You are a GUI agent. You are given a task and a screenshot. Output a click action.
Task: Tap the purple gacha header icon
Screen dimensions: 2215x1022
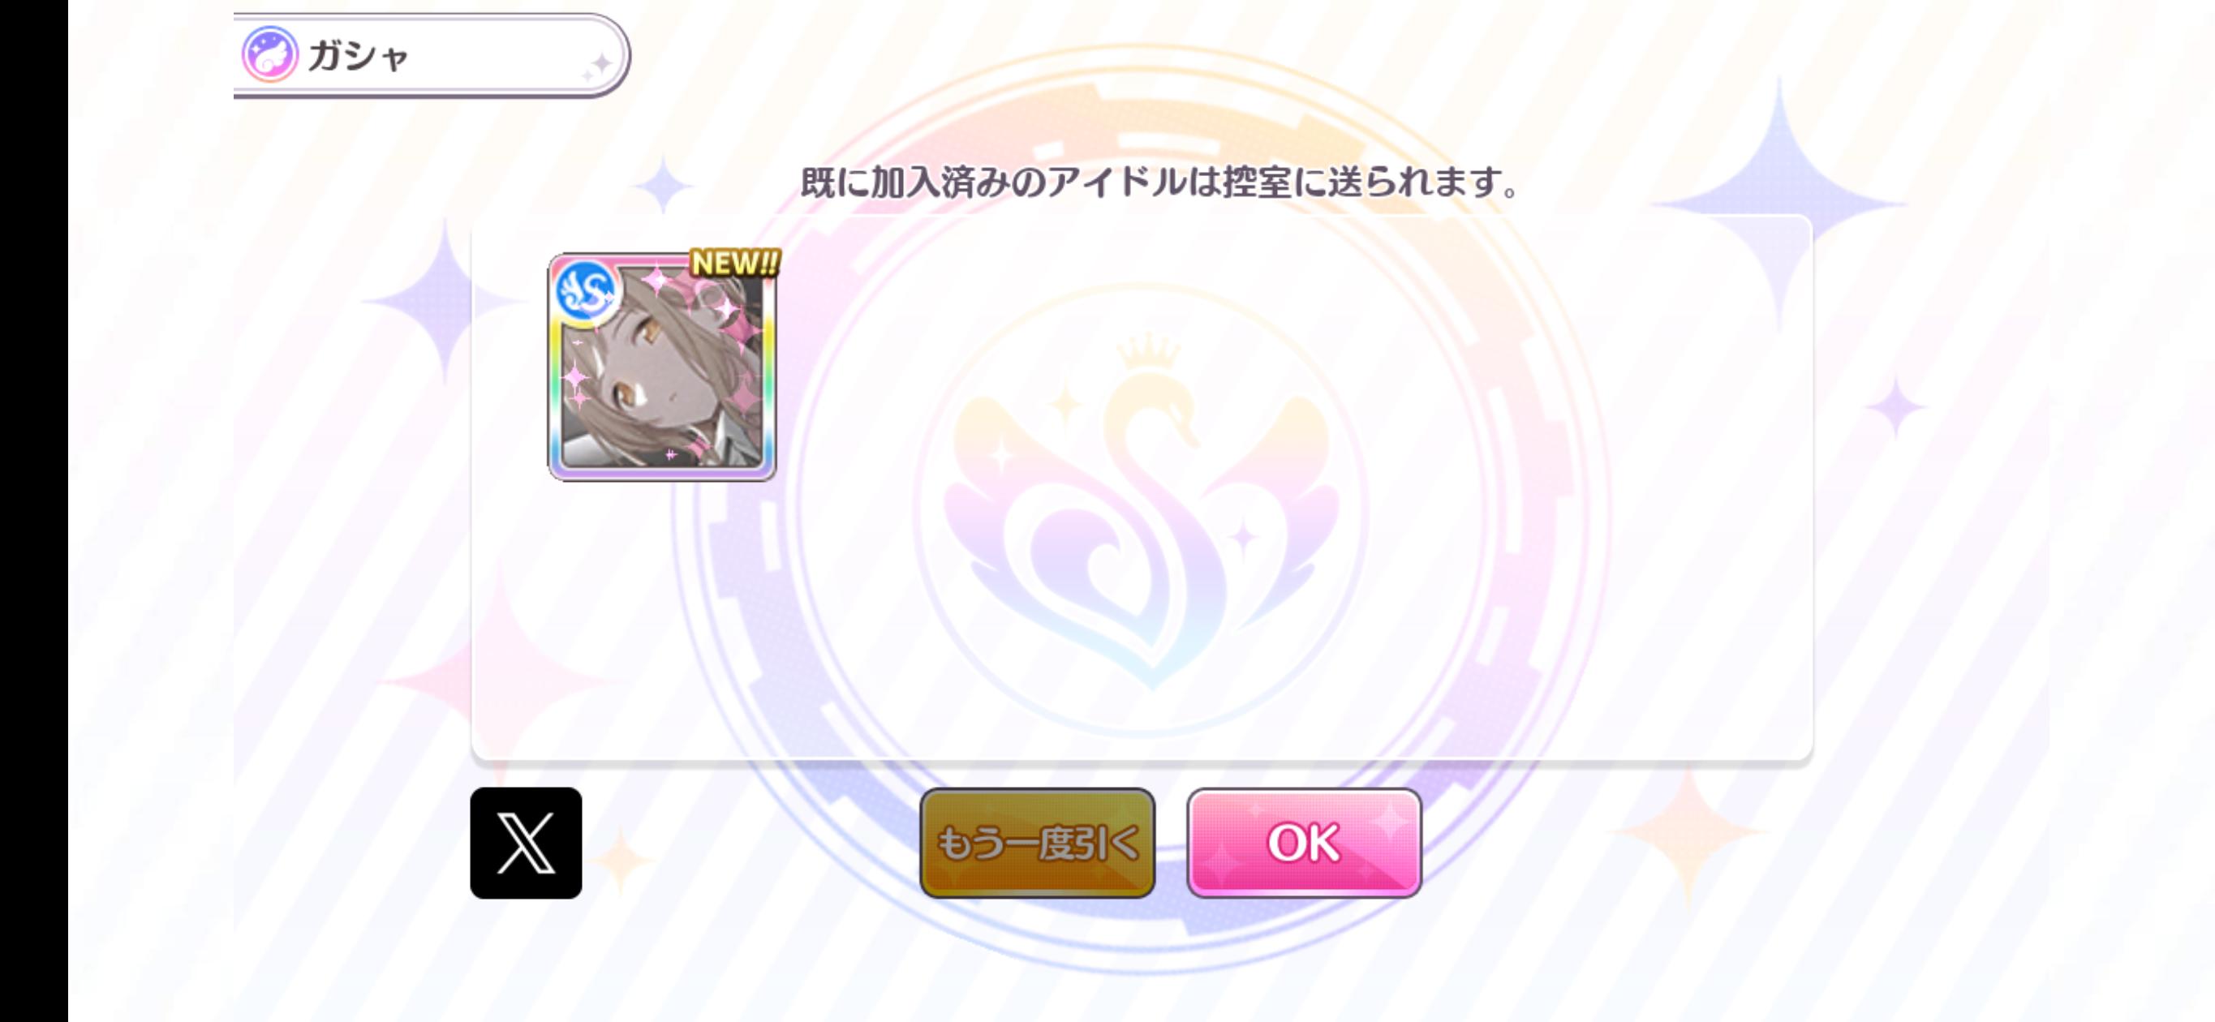[x=270, y=54]
